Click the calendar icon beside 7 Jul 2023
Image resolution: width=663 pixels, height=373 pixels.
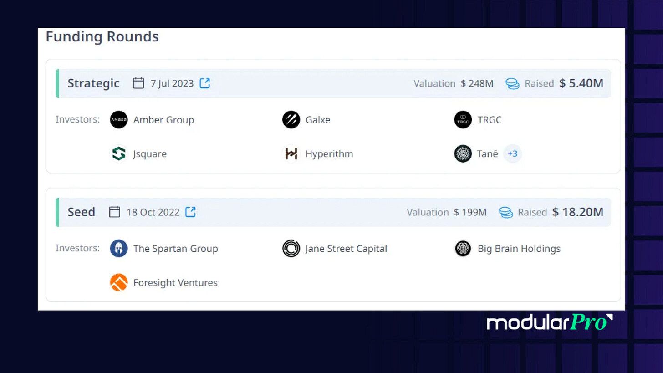138,83
